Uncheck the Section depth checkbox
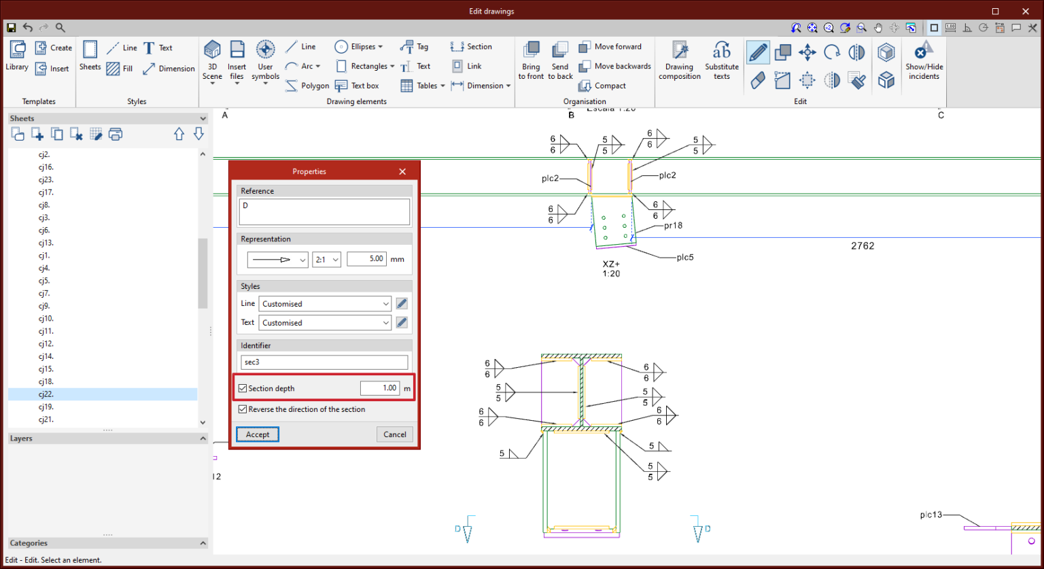 click(243, 387)
